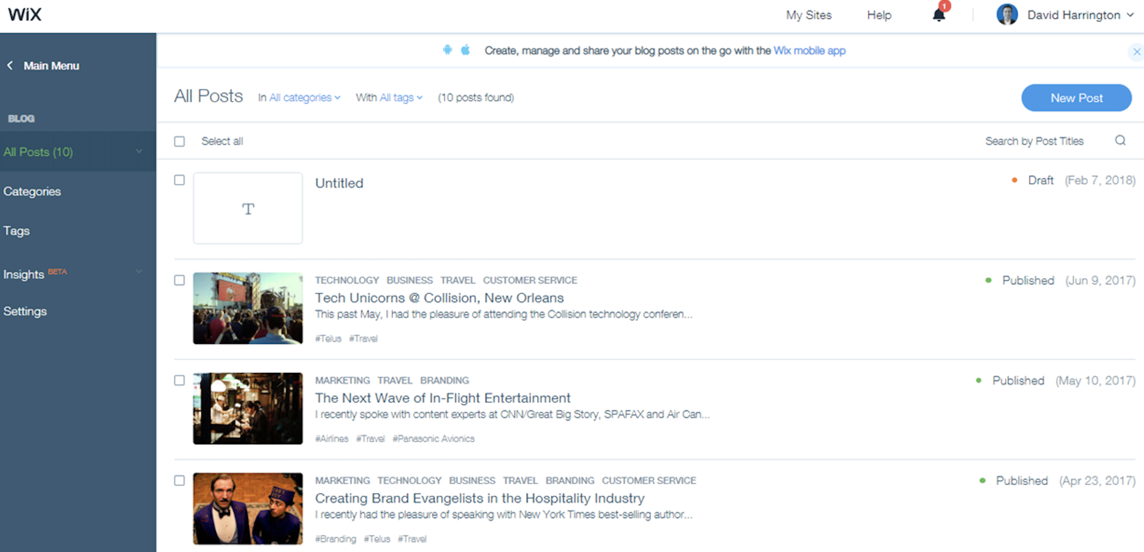1144x552 pixels.
Task: Follow the Wix mobile app link
Action: [x=810, y=51]
